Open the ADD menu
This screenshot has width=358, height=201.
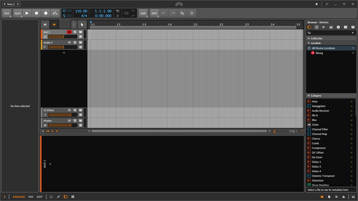pyautogui.click(x=143, y=13)
